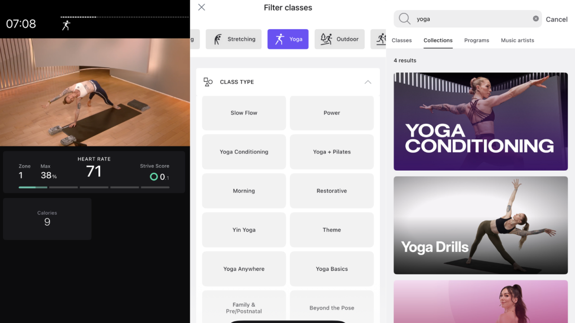This screenshot has width=575, height=323.
Task: Select the Outdoor category chip
Action: click(340, 39)
